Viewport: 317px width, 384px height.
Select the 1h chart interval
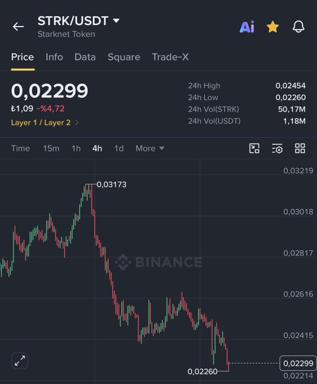(76, 149)
